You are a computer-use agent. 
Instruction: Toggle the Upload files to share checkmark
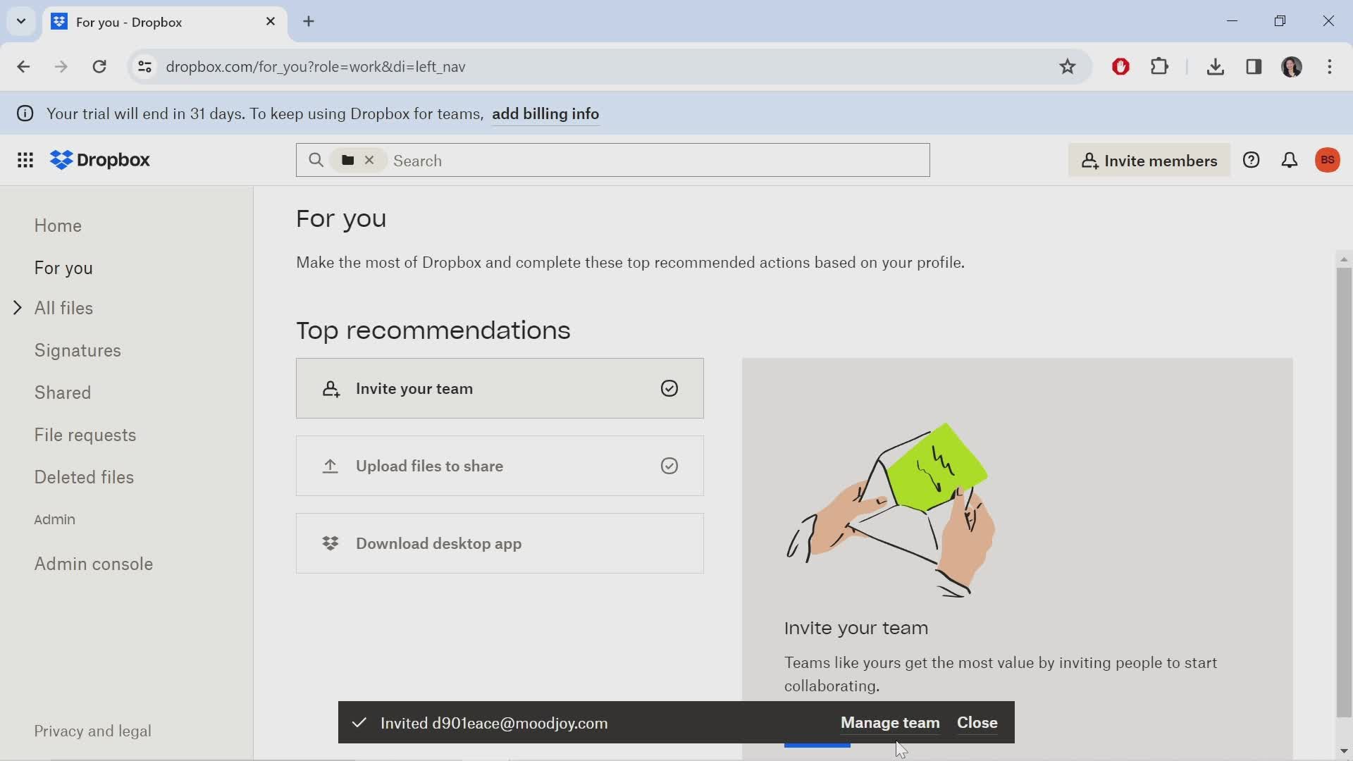pyautogui.click(x=670, y=466)
